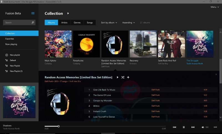Image resolution: width=222 pixels, height=134 pixels.
Task: Play the Random Access Memories album
Action: (117, 77)
